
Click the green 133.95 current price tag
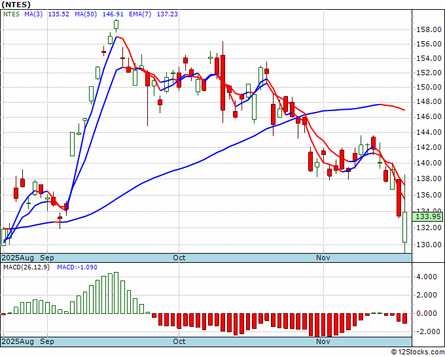coord(427,216)
